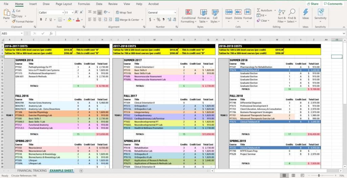Image resolution: width=347 pixels, height=178 pixels.
Task: Decrease font size with the small A icon
Action: pos(81,12)
